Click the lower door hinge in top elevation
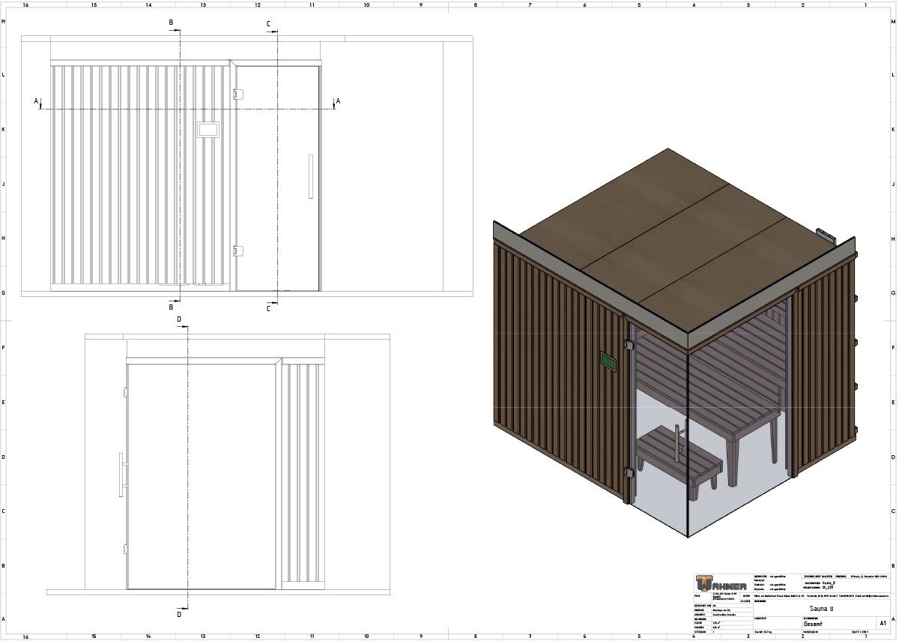 238,250
